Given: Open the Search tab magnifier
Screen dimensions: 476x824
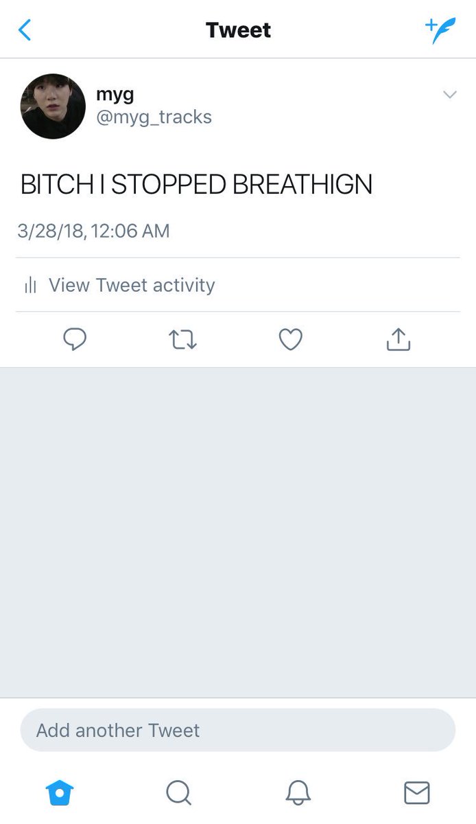Looking at the screenshot, I should point(178,793).
